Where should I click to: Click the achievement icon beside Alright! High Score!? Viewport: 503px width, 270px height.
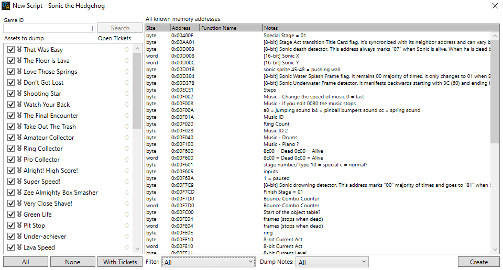19,171
